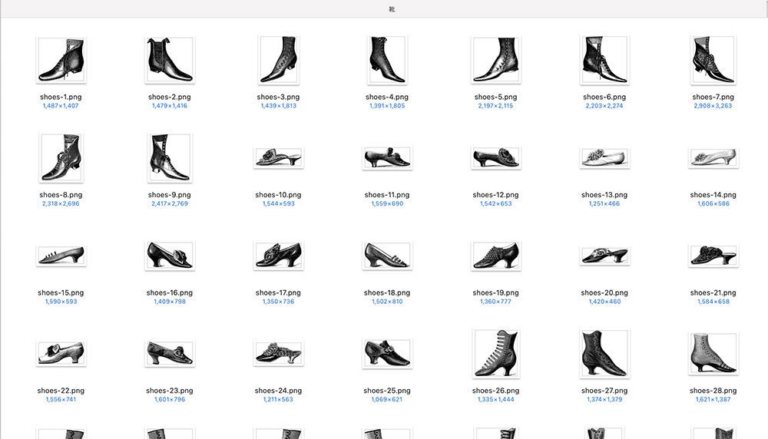
Task: Select the shoes-17.png thumbnail
Action: point(279,256)
